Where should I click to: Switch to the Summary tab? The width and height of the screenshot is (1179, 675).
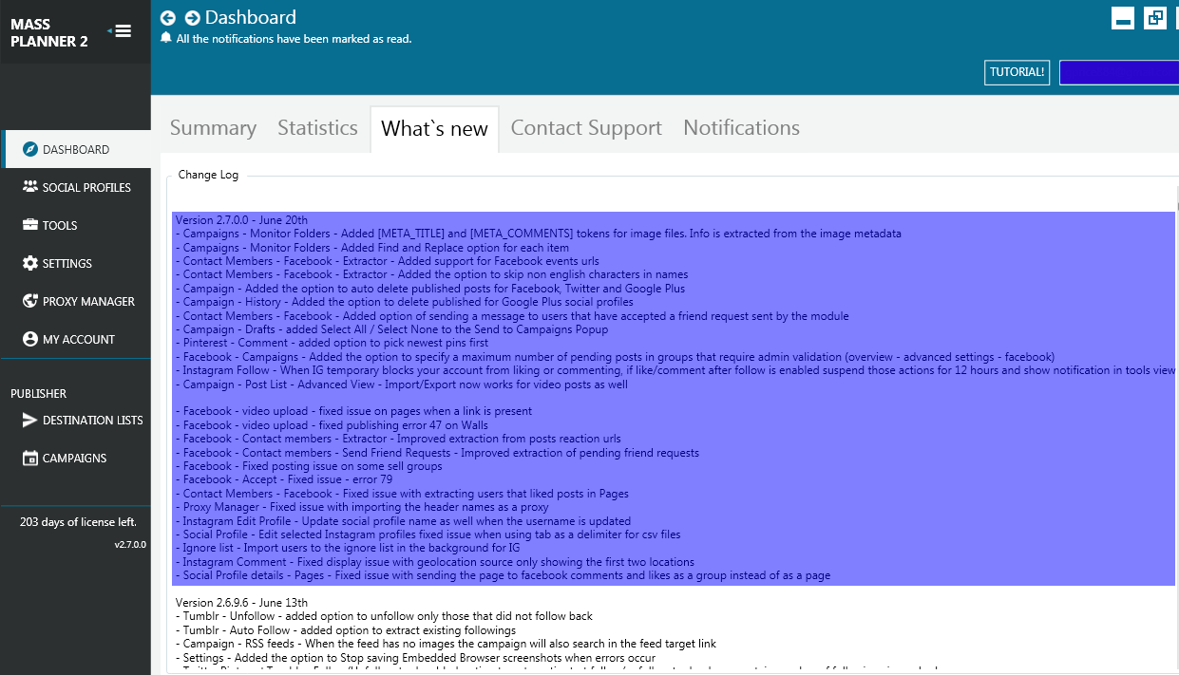213,128
